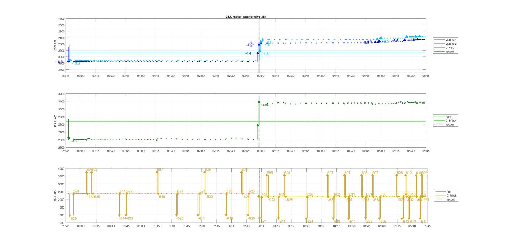Click the '628' roll data label

click(x=310, y=194)
